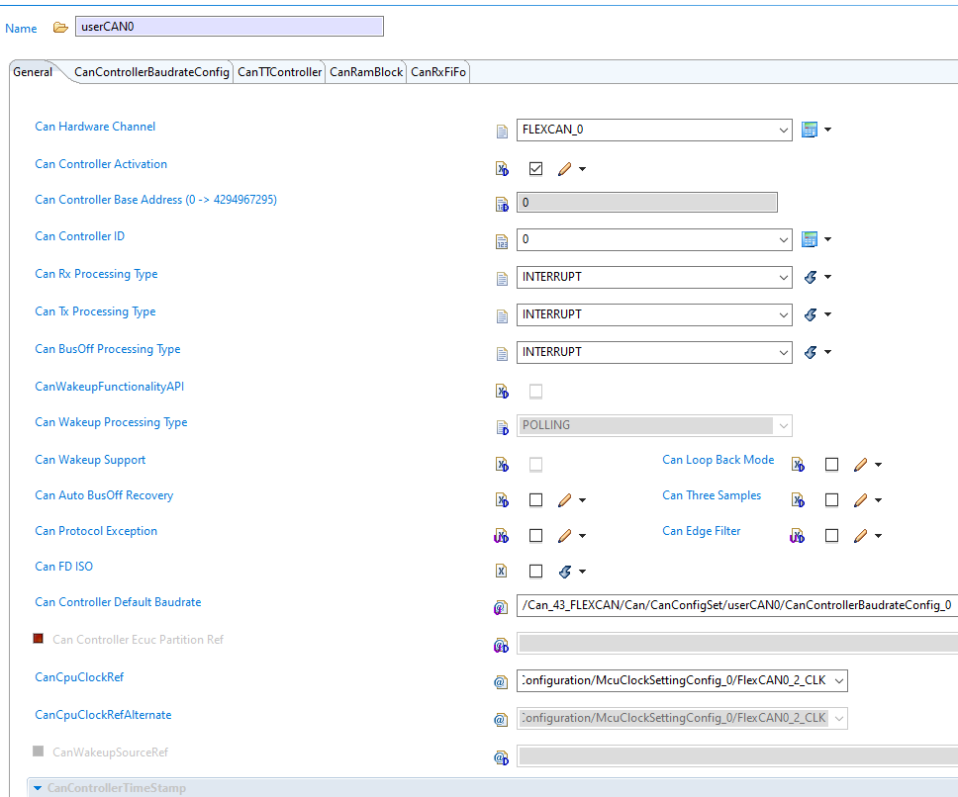
Task: Toggle the CanWakeupFunctionalityAPI checkbox
Action: (535, 392)
